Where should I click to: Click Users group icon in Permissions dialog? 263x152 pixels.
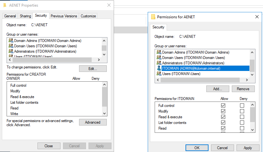pos(159,74)
